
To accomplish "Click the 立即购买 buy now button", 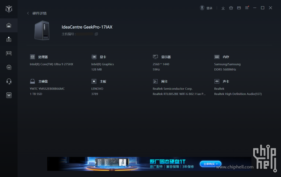I will click(x=211, y=164).
